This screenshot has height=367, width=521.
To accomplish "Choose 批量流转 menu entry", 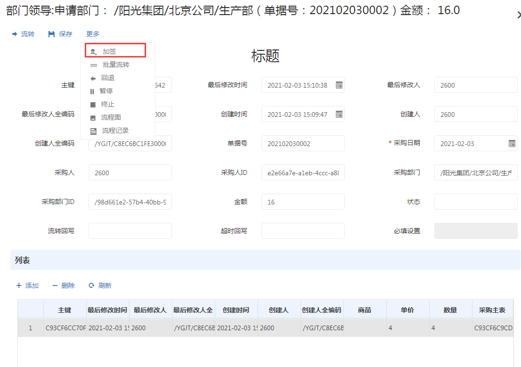I will (115, 65).
